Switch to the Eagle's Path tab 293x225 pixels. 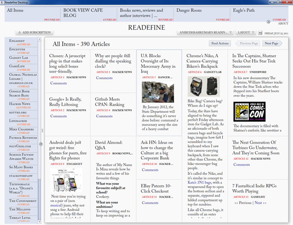click(x=259, y=15)
